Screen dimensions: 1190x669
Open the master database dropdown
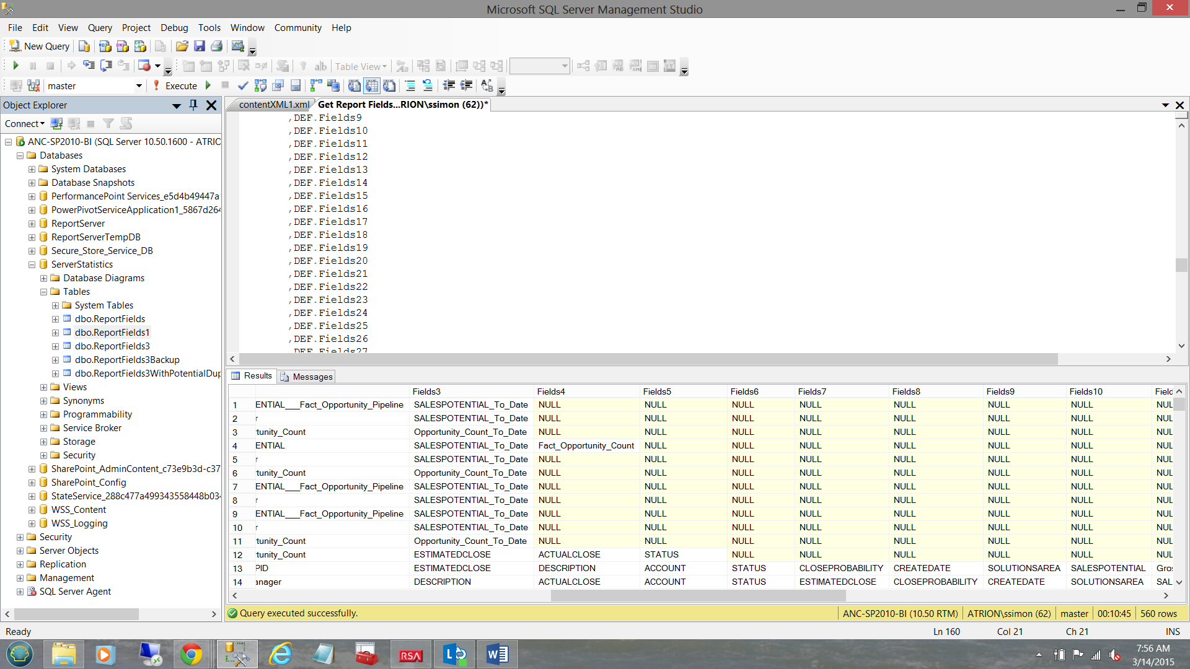click(139, 85)
